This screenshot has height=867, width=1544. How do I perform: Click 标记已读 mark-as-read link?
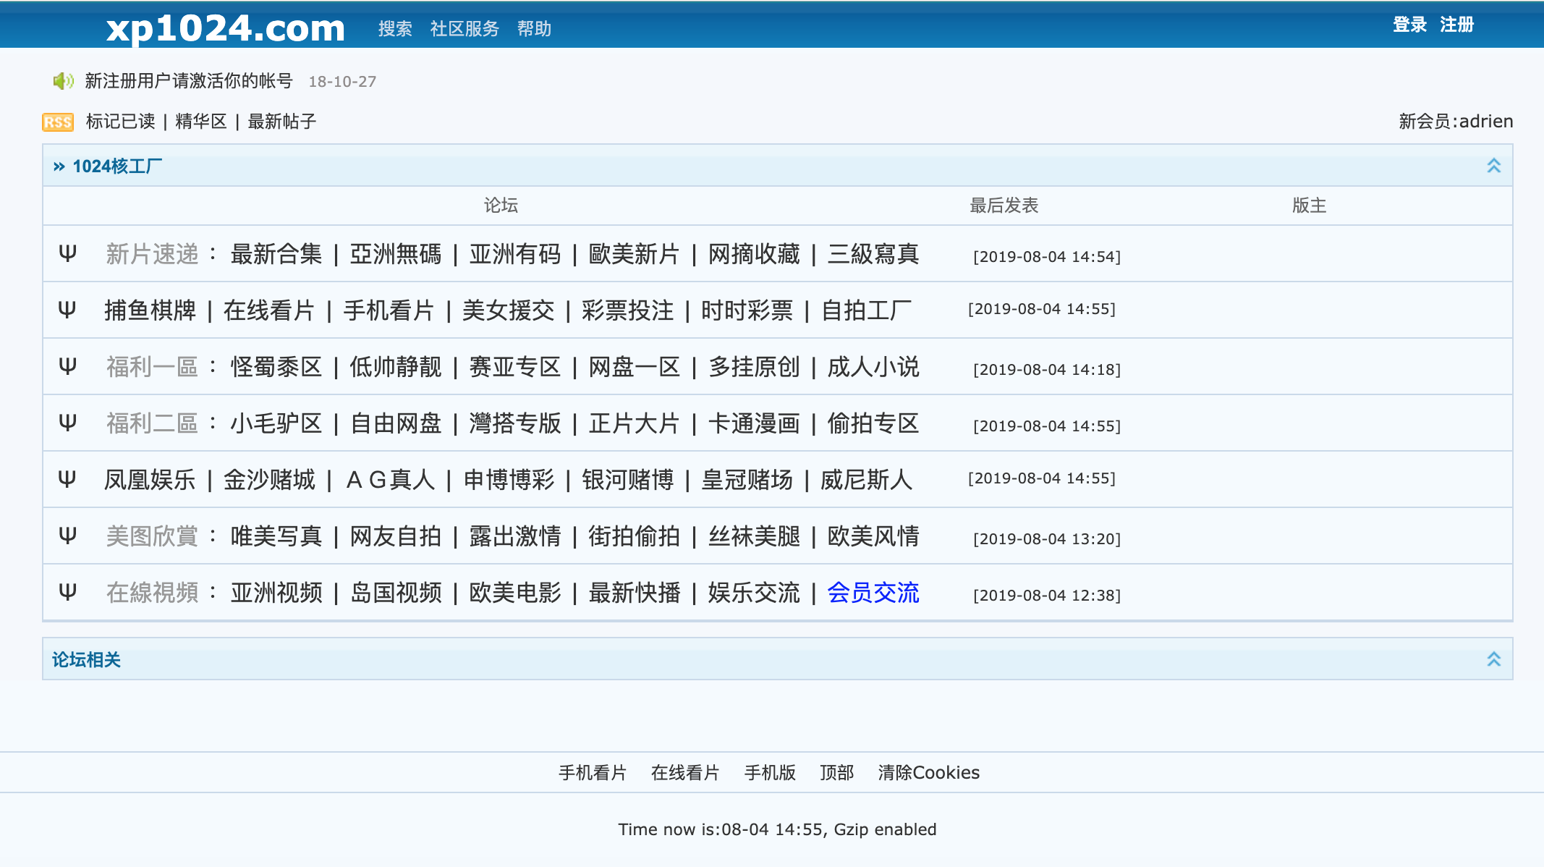(x=120, y=122)
